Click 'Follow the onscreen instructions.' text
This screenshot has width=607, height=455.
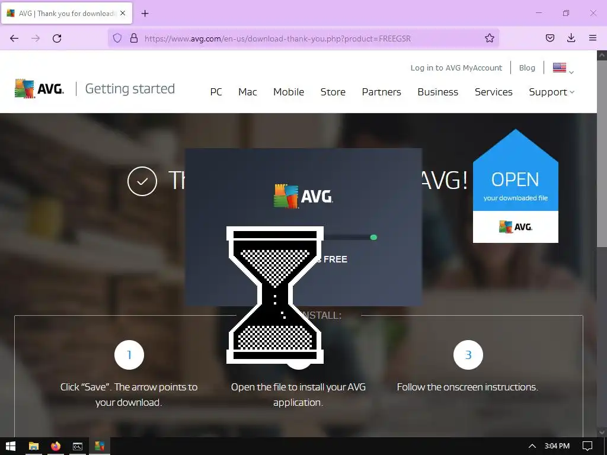click(467, 387)
